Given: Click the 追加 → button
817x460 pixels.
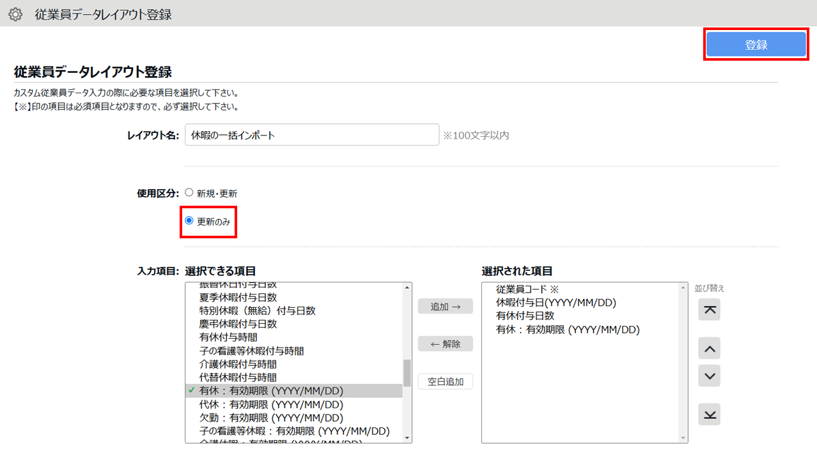Looking at the screenshot, I should point(446,307).
